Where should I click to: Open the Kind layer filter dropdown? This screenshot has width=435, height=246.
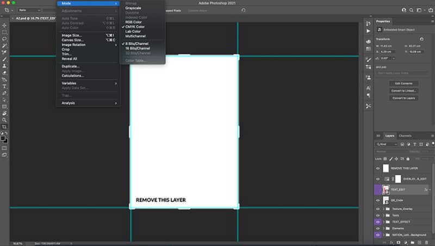(387, 144)
